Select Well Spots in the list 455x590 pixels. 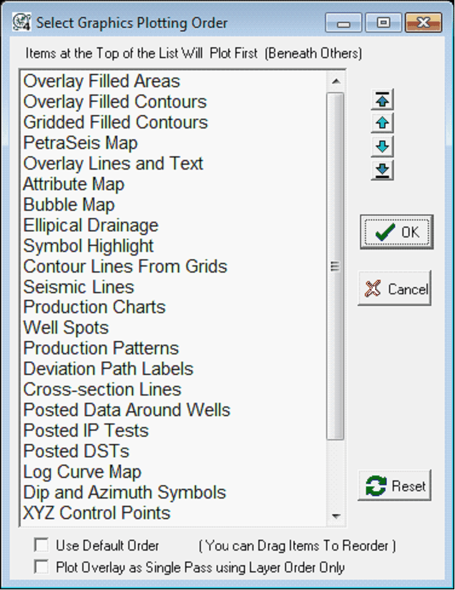pos(66,328)
